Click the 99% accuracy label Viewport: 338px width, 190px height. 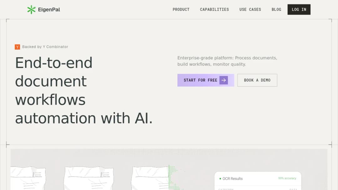click(287, 178)
